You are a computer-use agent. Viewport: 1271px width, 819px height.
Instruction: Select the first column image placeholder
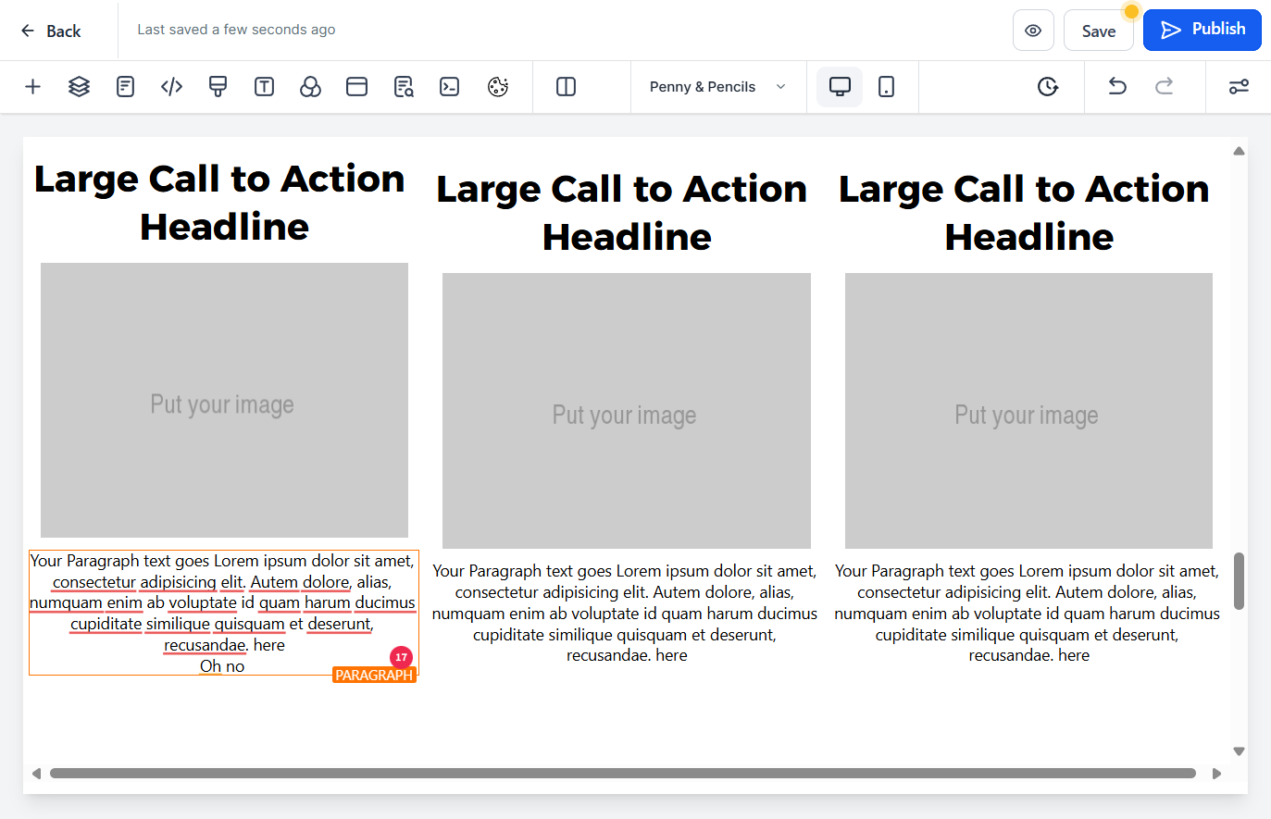224,400
